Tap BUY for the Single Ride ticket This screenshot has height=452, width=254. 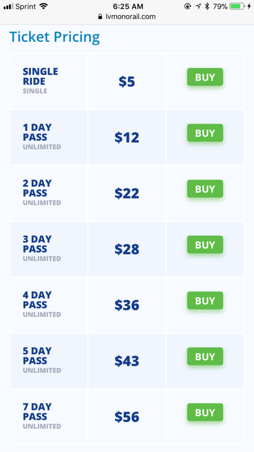[205, 77]
